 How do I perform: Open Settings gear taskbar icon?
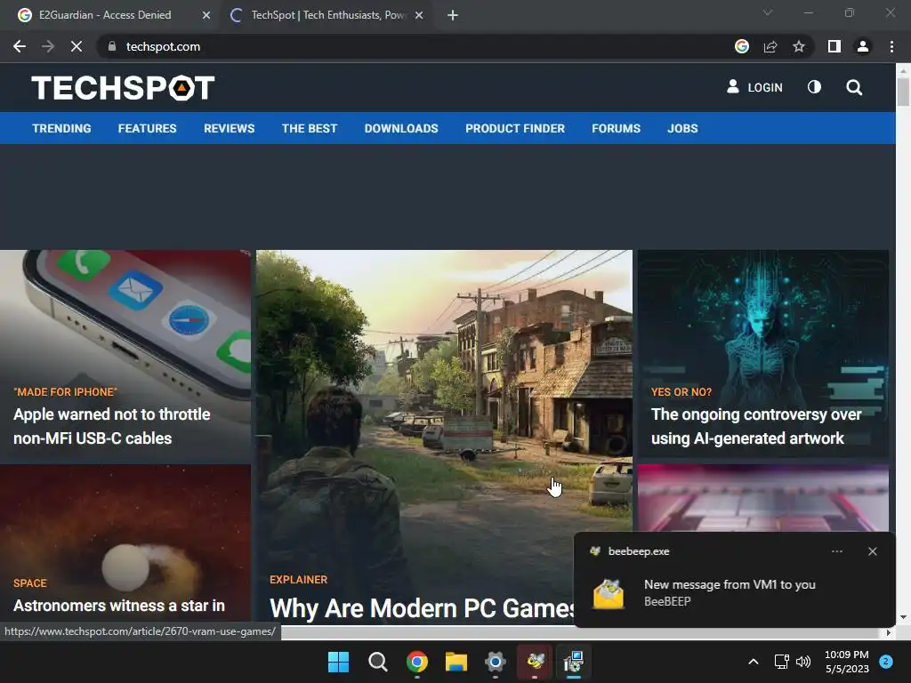495,662
